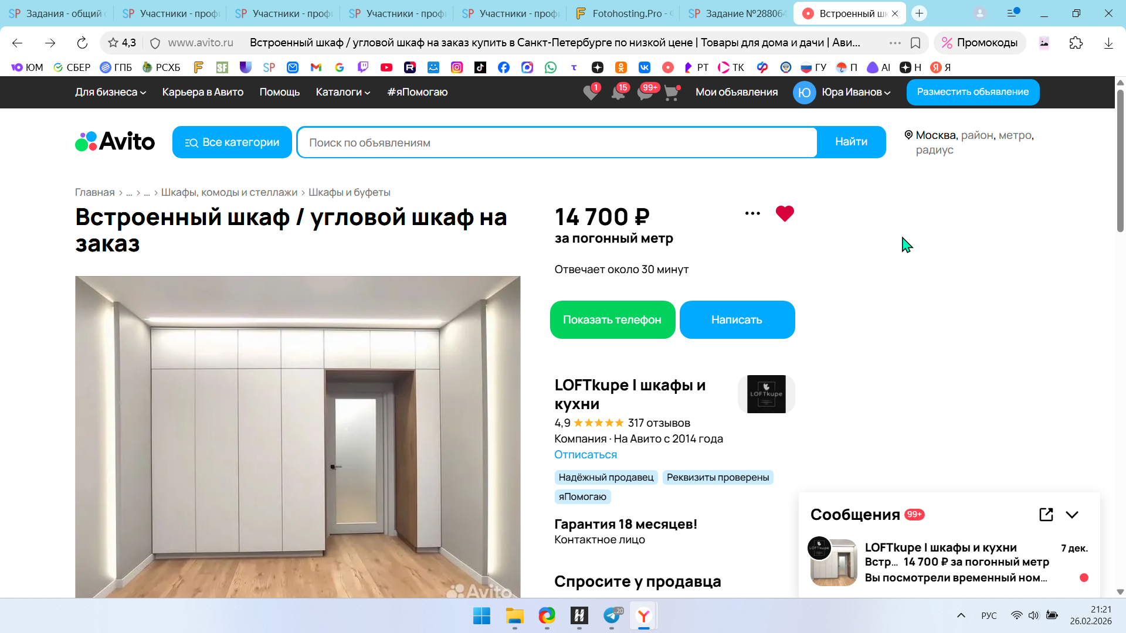Click the Отписаться link under seller
This screenshot has height=633, width=1126.
click(585, 454)
